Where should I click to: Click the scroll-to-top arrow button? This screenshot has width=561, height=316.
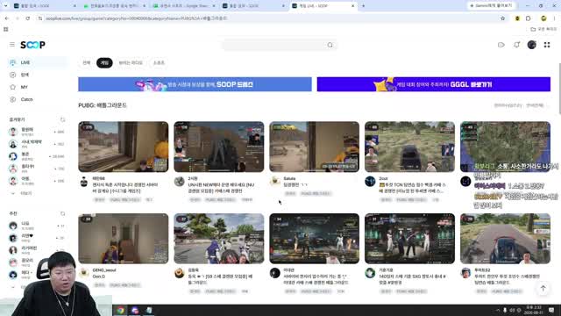(x=543, y=289)
